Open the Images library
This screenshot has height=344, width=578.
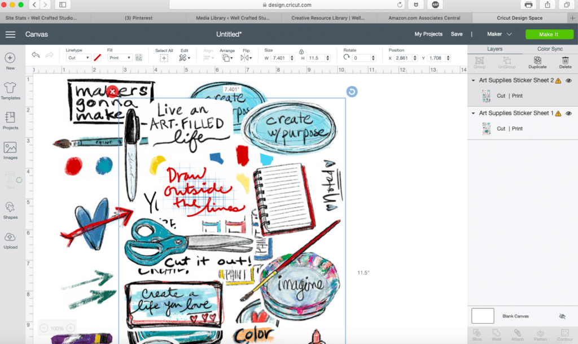pyautogui.click(x=10, y=151)
